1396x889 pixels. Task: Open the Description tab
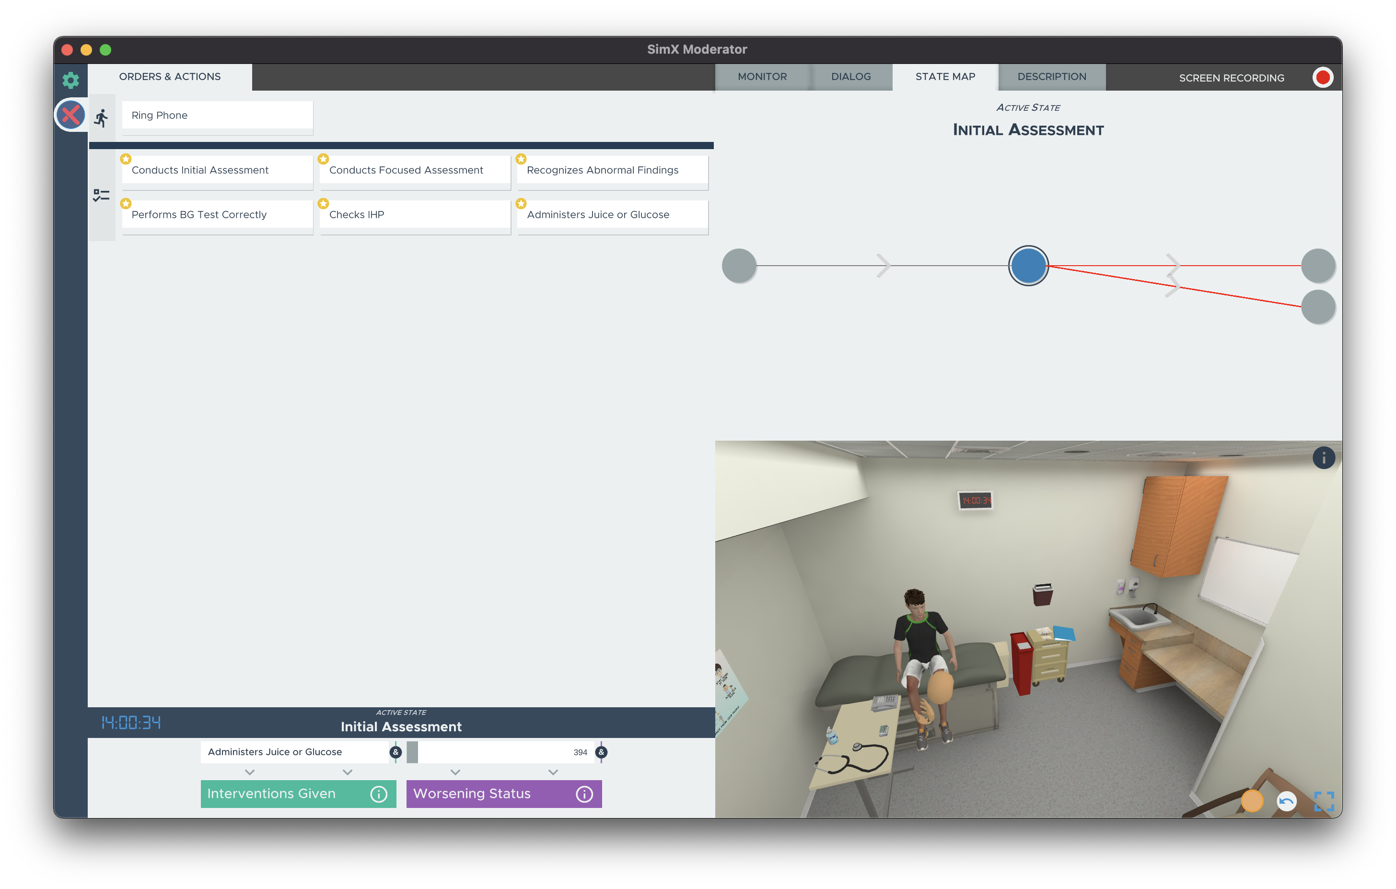1051,77
